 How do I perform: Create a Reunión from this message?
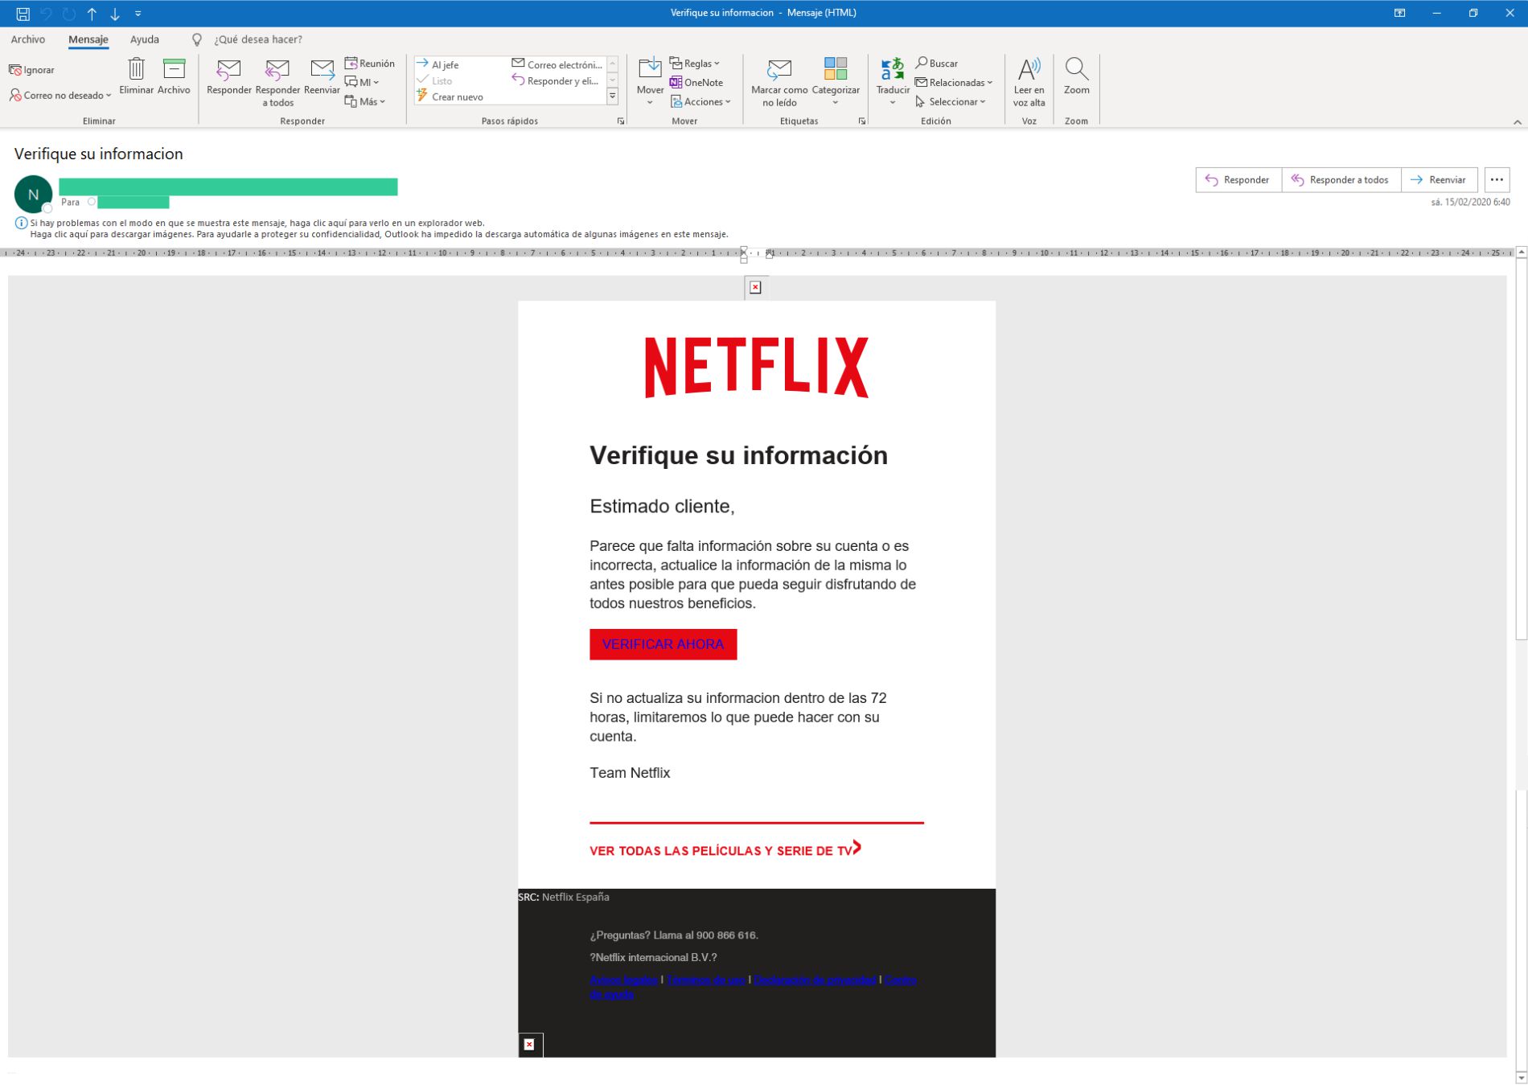pos(372,62)
